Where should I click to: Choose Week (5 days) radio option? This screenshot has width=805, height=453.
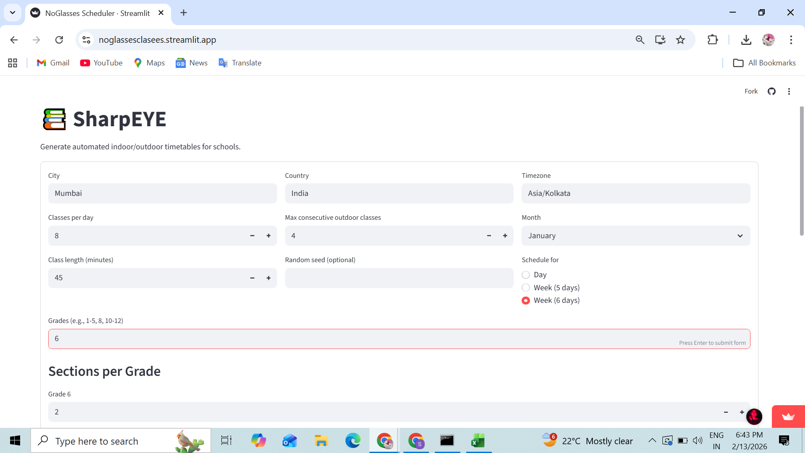coord(526,288)
